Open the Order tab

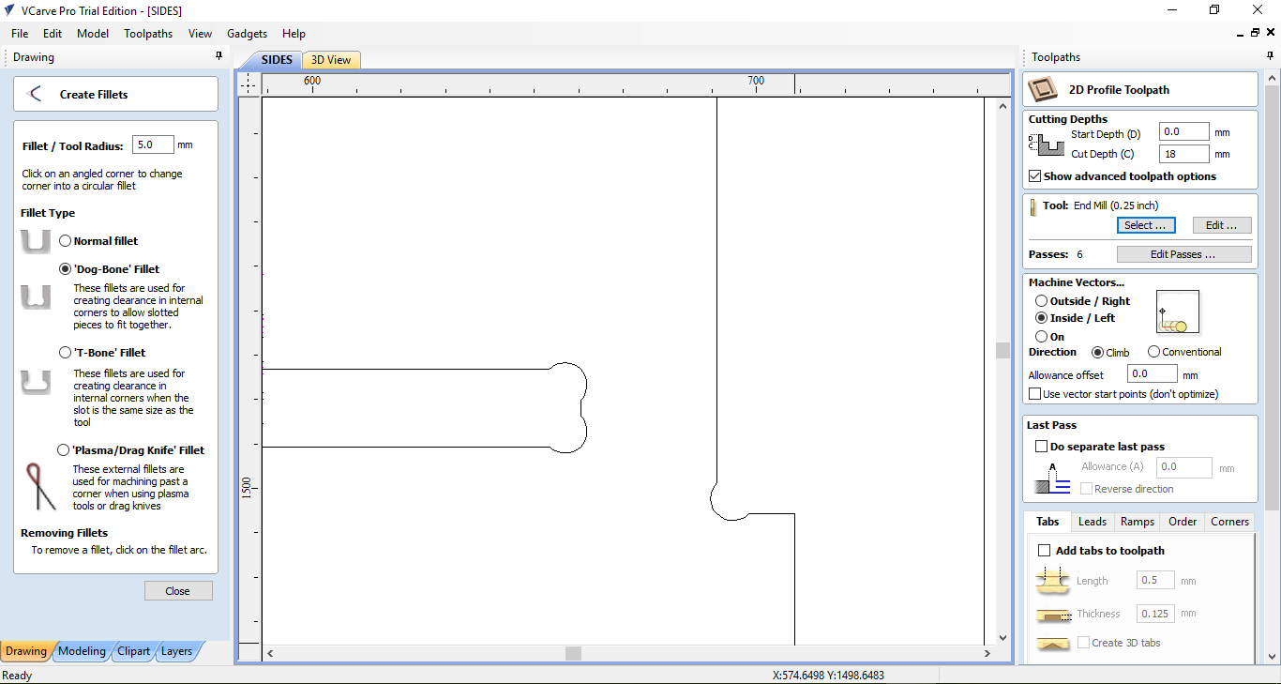pos(1183,522)
